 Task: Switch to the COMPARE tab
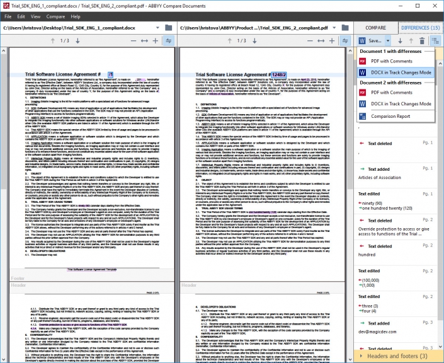(x=375, y=28)
